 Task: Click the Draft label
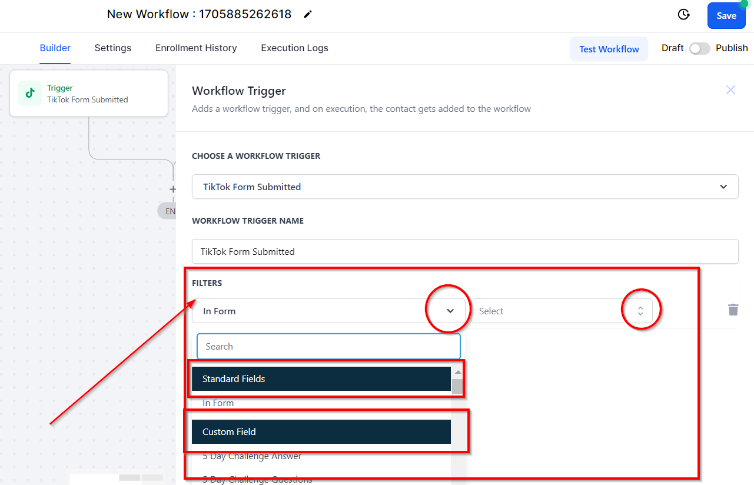point(672,48)
